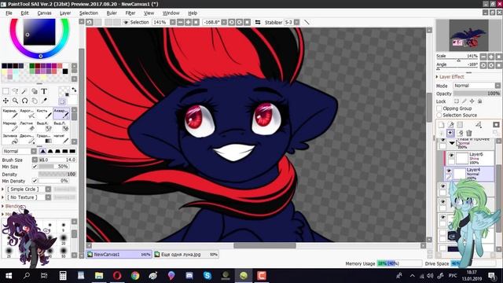Image resolution: width=503 pixels, height=283 pixels.
Task: Click the navigator preview thumbnail
Action: 468,35
